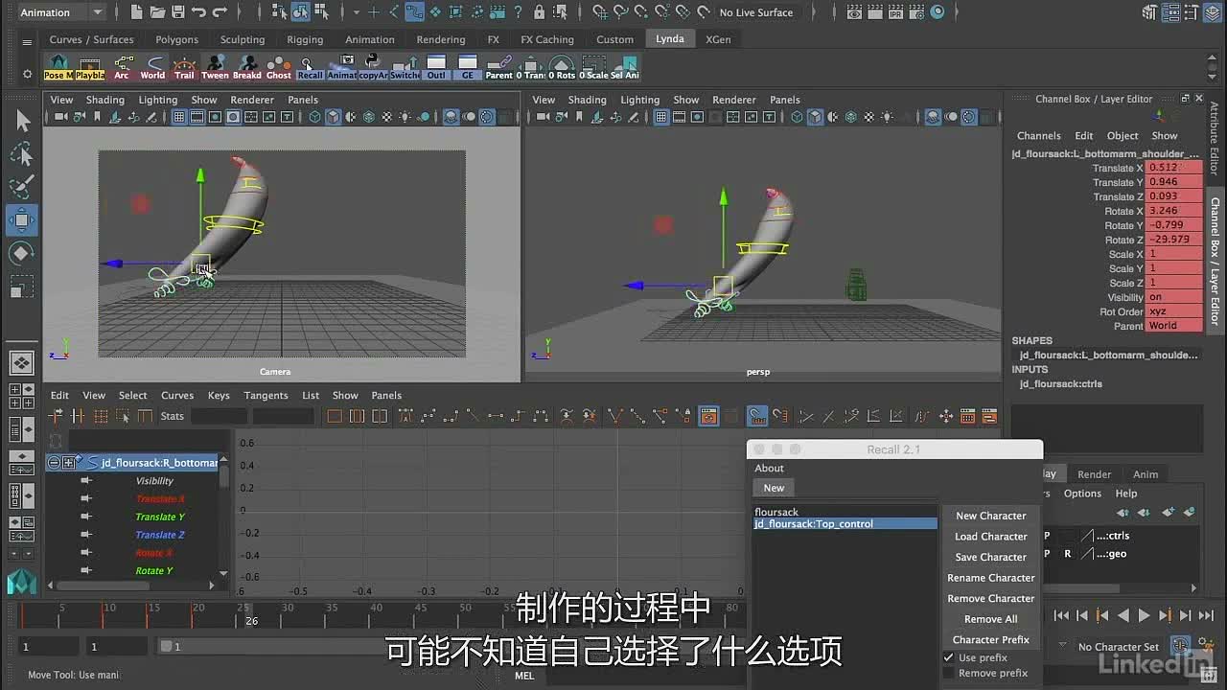The height and width of the screenshot is (690, 1227).
Task: Activate the Arc shelf tool
Action: [122, 67]
